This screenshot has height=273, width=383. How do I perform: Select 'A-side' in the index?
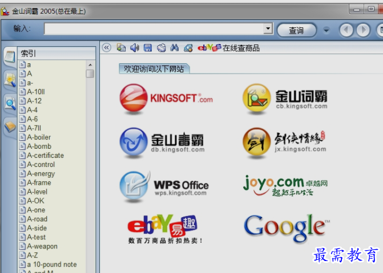pyautogui.click(x=37, y=228)
